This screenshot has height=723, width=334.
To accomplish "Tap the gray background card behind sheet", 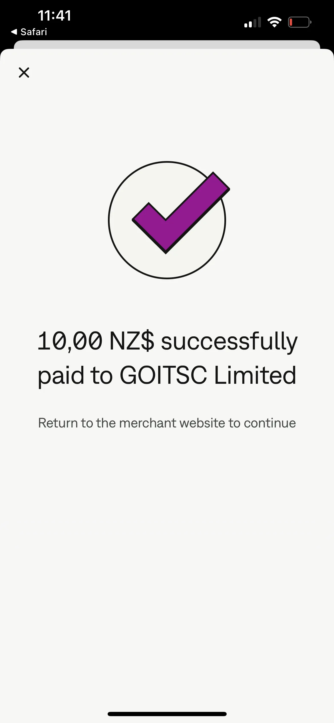I will pyautogui.click(x=167, y=45).
